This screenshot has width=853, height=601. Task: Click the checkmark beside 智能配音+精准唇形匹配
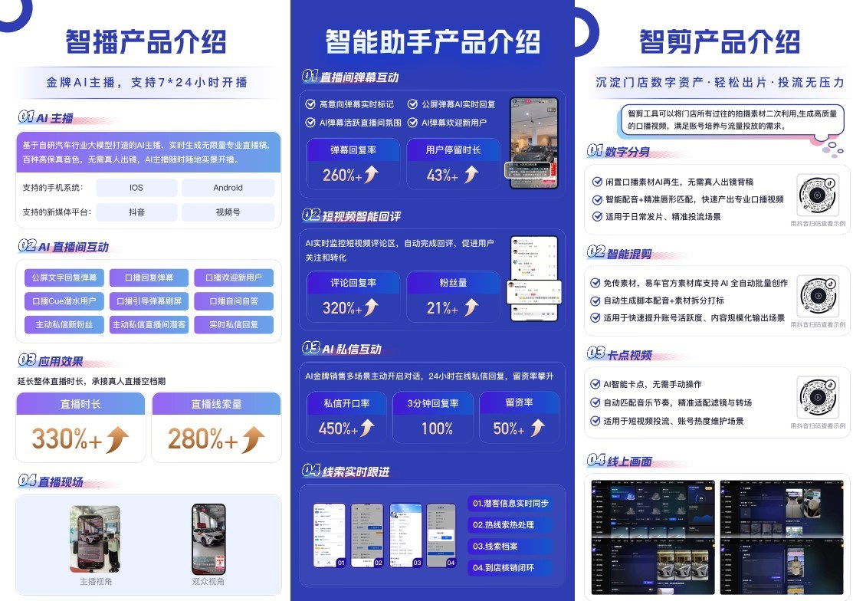point(597,199)
